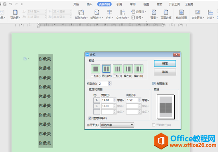Image resolution: width=219 pixels, height=152 pixels.
Task: Switch to the 页面布局 tab
Action: click(105, 4)
